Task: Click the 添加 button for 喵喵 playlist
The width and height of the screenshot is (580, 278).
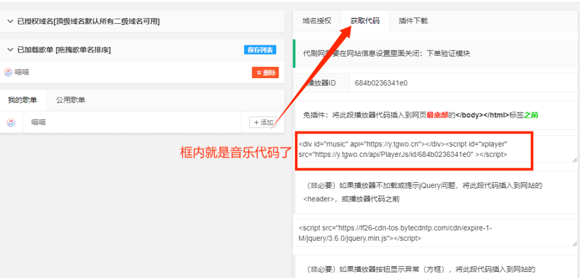Action: point(263,122)
